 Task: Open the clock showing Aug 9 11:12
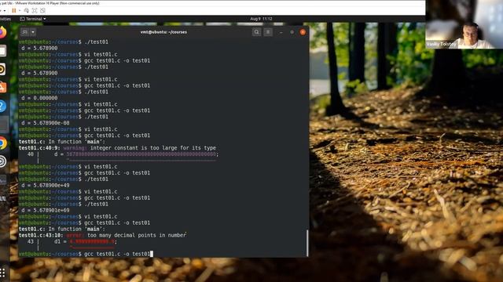pyautogui.click(x=261, y=19)
